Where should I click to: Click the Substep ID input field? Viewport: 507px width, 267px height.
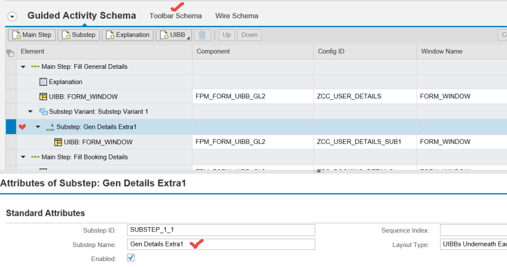[222, 230]
